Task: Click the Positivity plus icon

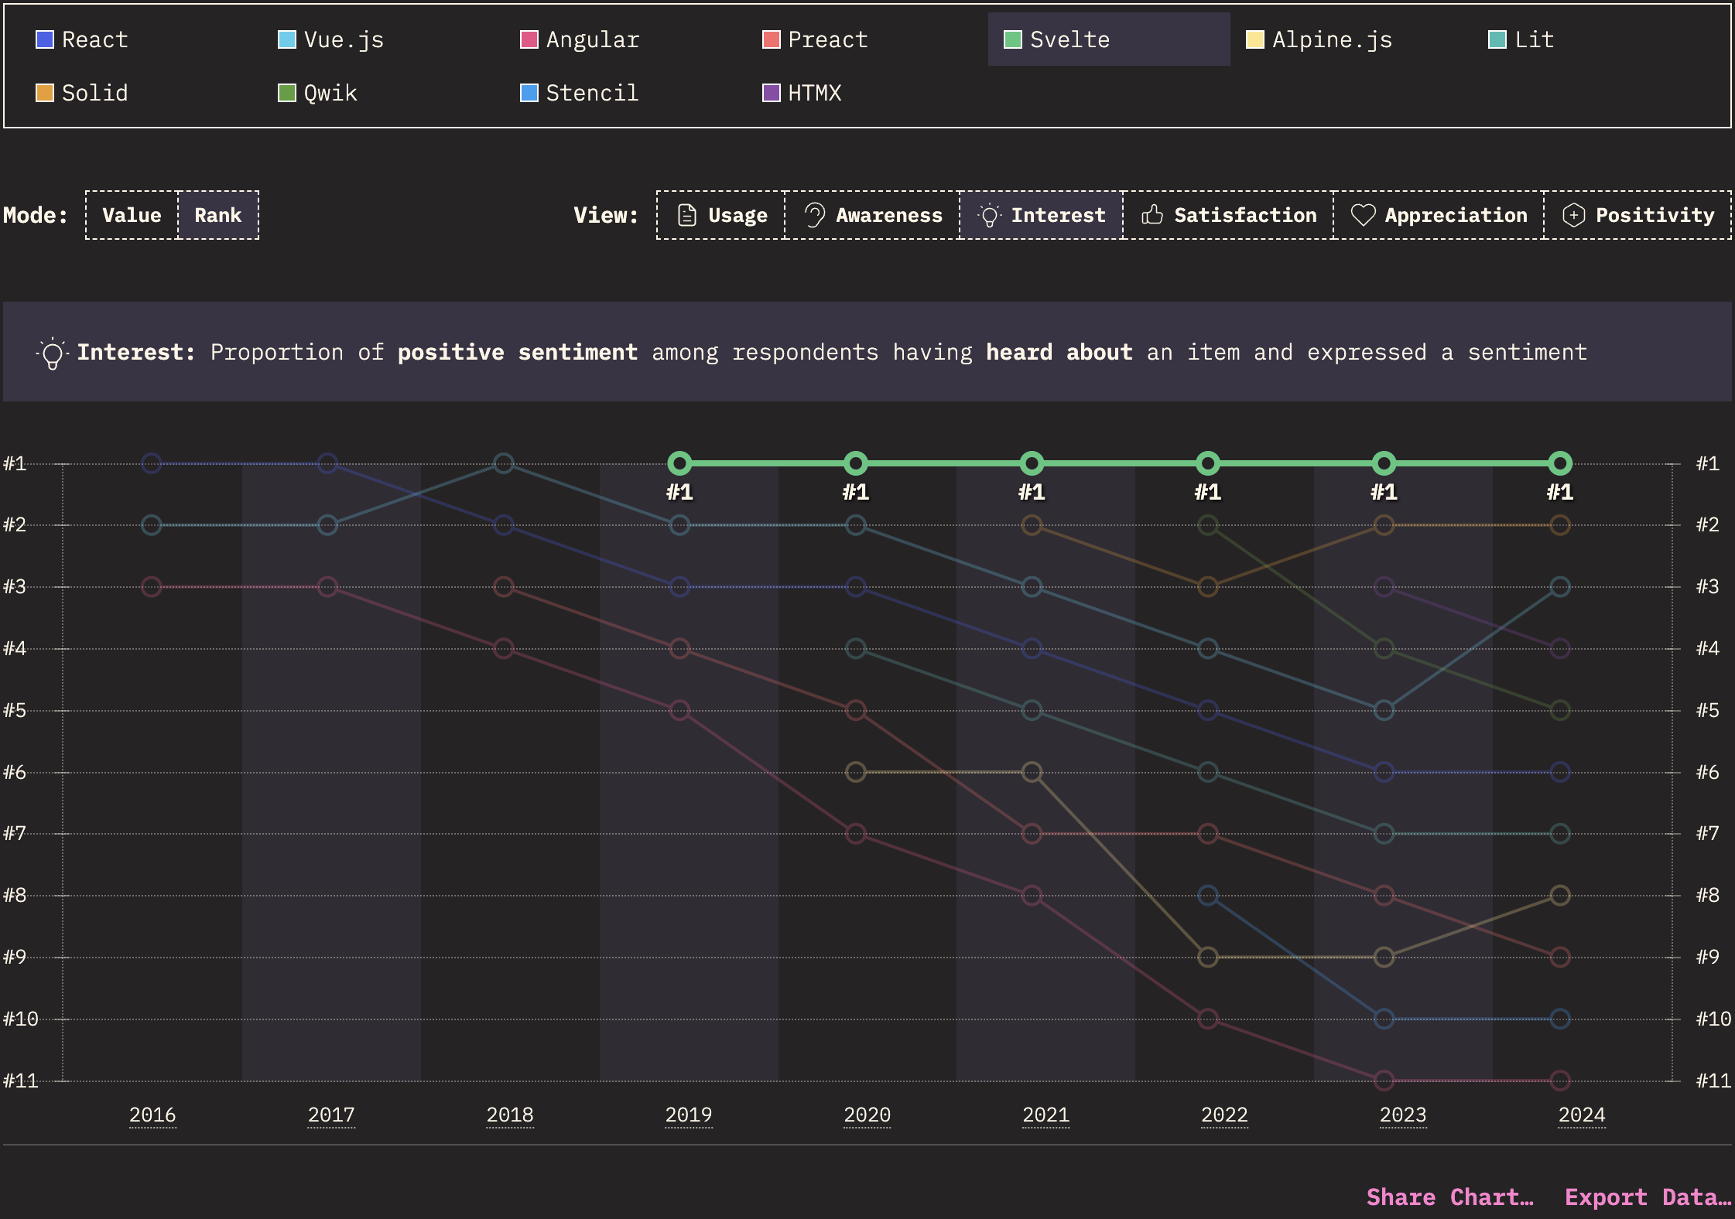Action: coord(1573,215)
